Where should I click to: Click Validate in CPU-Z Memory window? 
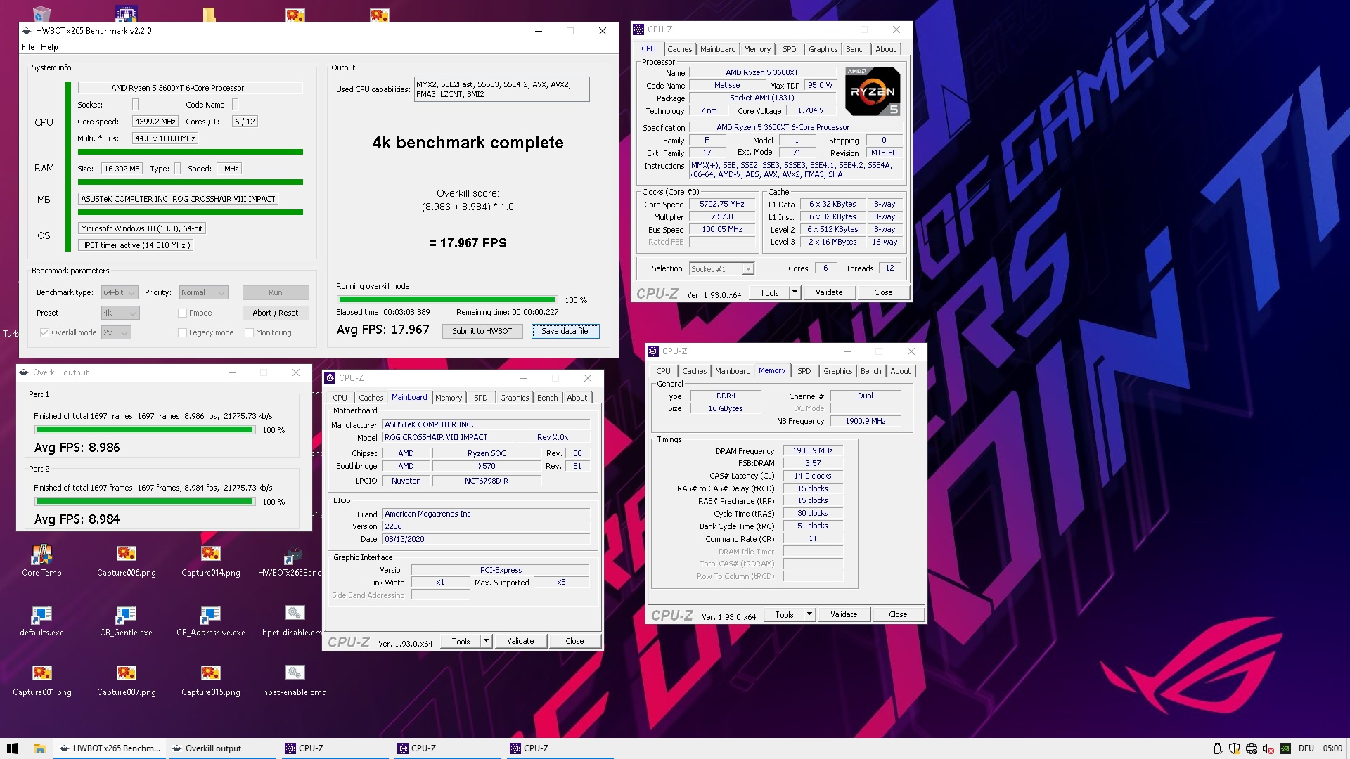(x=844, y=614)
